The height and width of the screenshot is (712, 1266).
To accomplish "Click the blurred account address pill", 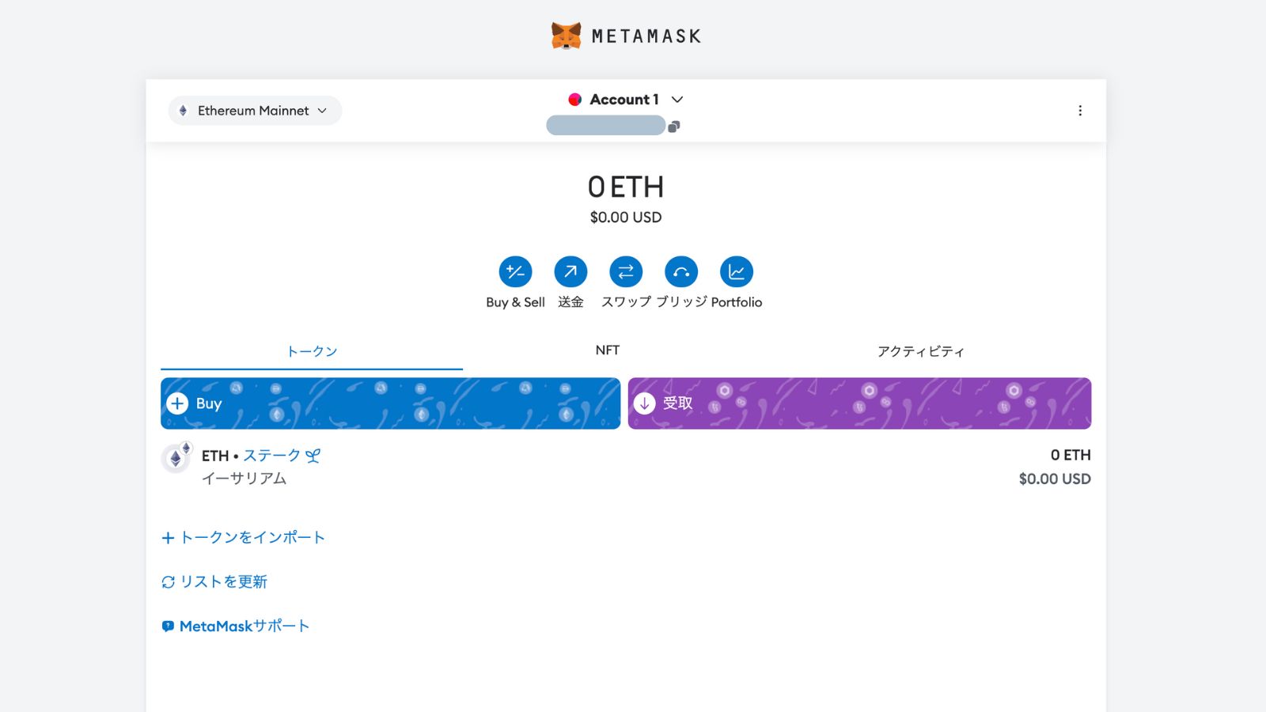I will (606, 125).
